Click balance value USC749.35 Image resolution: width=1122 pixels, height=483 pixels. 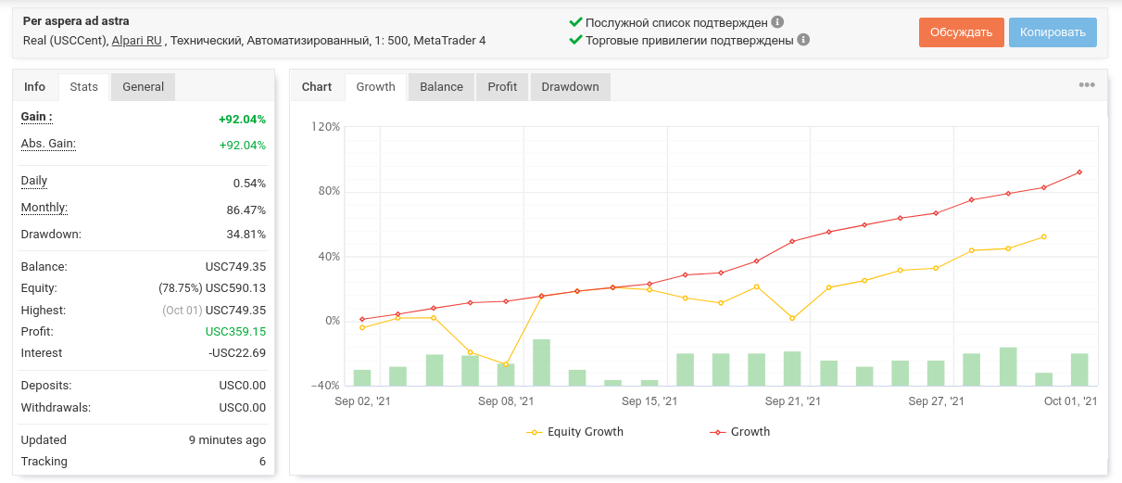(x=235, y=267)
